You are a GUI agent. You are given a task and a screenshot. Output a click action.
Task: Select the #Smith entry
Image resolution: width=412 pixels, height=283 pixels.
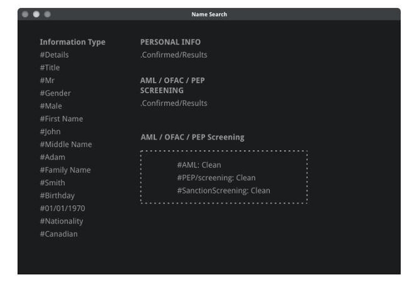coord(52,182)
